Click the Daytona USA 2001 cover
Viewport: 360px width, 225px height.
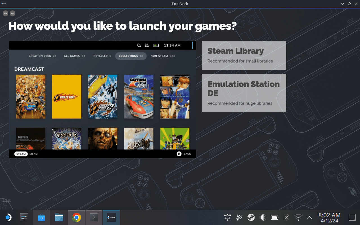click(139, 97)
